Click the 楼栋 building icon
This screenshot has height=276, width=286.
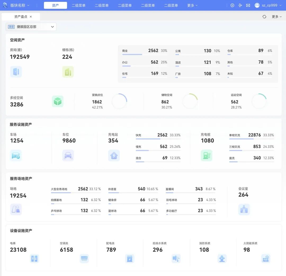click(68, 72)
